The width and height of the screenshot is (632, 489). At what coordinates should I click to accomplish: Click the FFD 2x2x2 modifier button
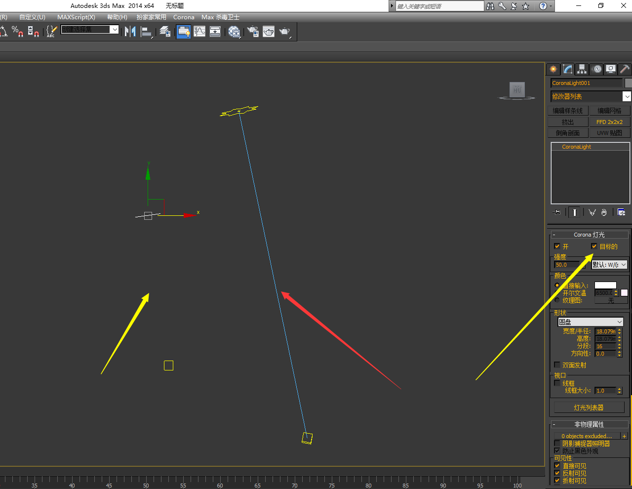coord(610,122)
